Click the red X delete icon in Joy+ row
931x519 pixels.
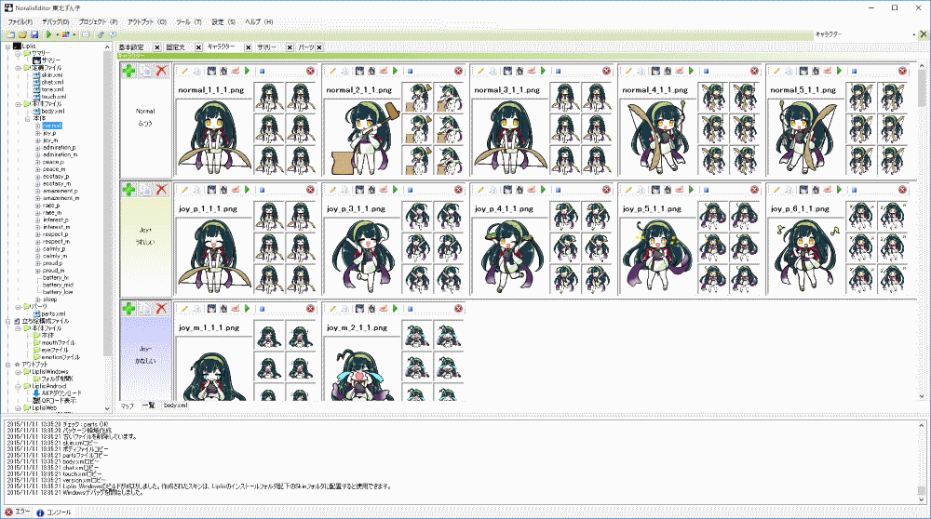(x=162, y=190)
